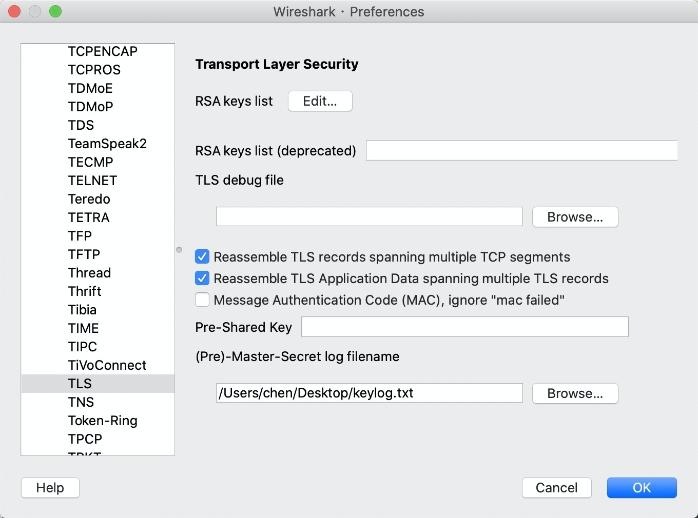This screenshot has width=698, height=518.
Task: Select TETRA protocol entry
Action: [98, 217]
